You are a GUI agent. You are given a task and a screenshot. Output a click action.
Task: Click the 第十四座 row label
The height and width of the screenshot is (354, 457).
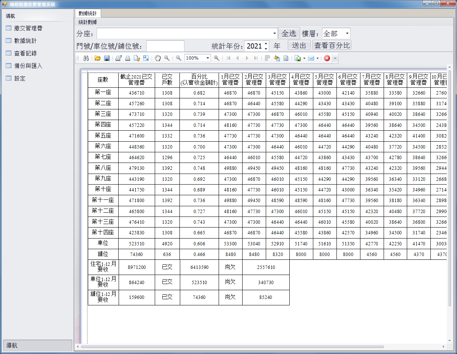[103, 232]
